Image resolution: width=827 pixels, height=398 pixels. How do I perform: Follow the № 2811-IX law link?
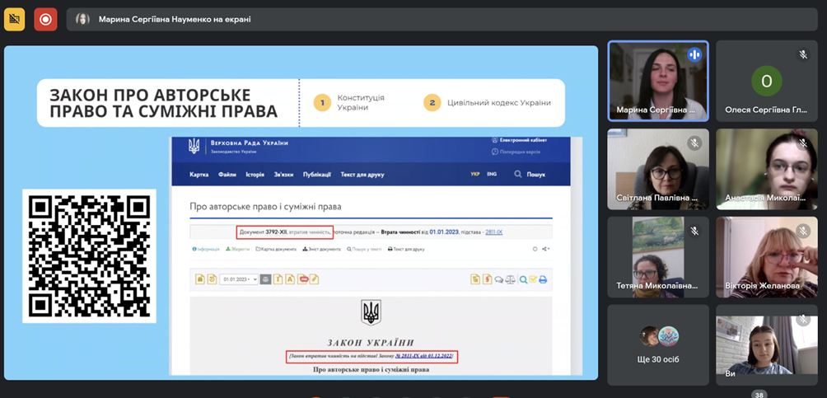(x=423, y=356)
